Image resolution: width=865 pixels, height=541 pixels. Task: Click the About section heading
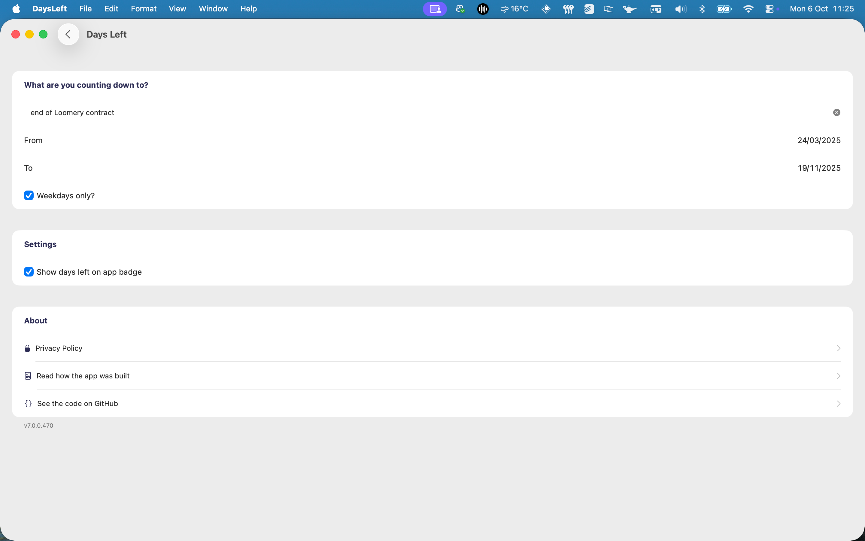tap(36, 321)
